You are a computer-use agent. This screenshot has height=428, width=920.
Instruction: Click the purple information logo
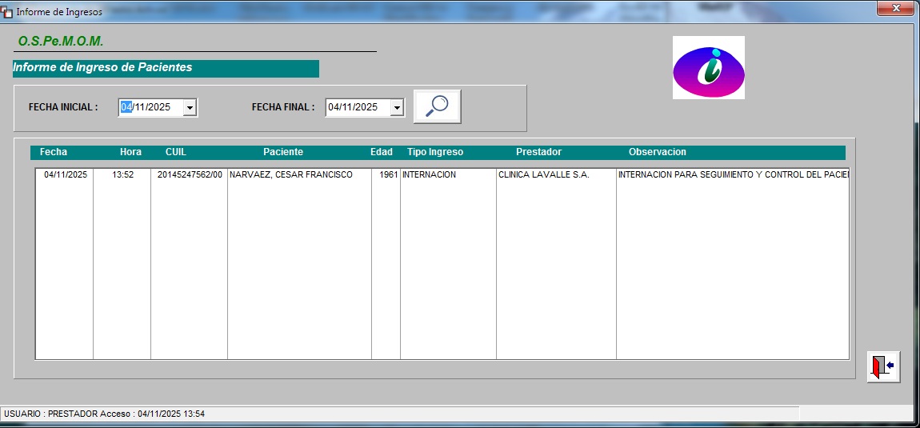[x=708, y=68]
